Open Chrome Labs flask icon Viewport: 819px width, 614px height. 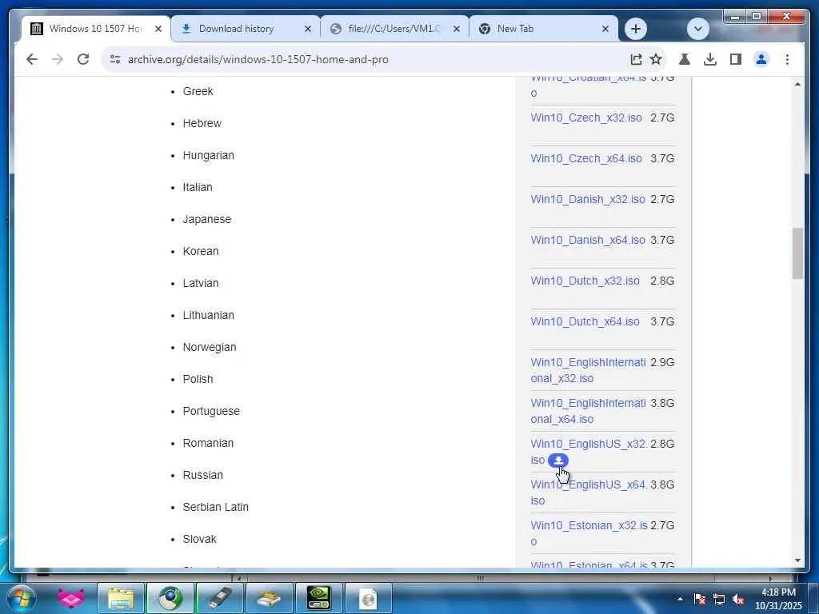coord(685,59)
